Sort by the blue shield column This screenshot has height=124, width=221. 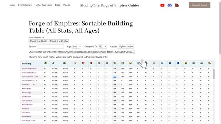click(x=178, y=63)
